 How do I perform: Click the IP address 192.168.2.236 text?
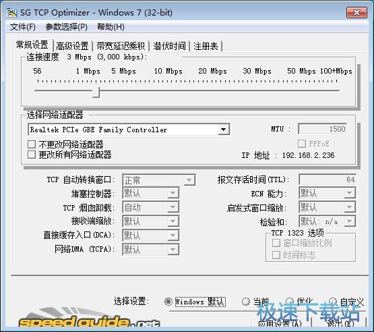tap(308, 155)
